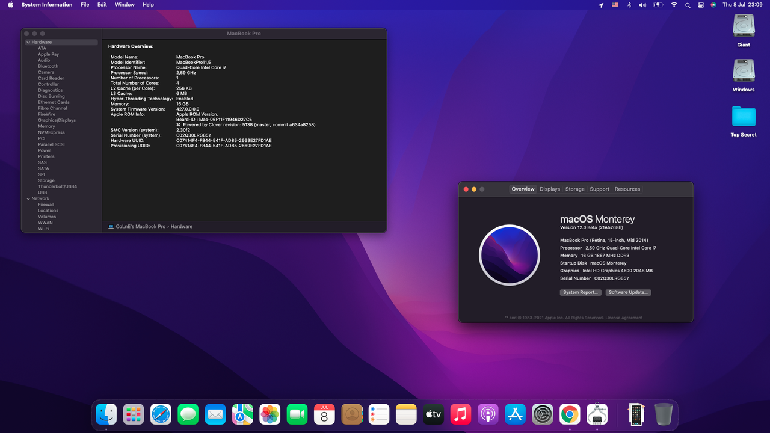Click the Hardware path bar item
The width and height of the screenshot is (770, 433).
tap(182, 226)
